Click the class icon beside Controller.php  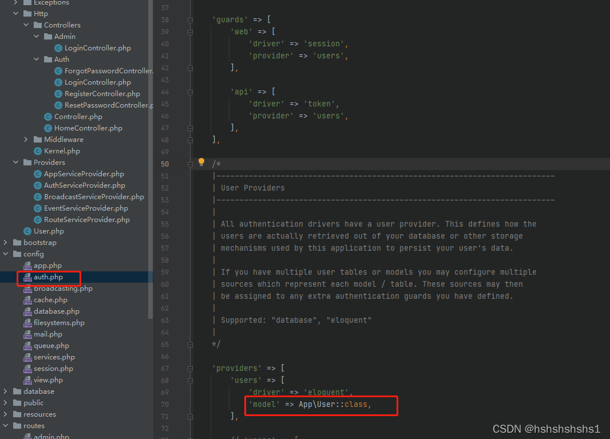pyautogui.click(x=48, y=117)
